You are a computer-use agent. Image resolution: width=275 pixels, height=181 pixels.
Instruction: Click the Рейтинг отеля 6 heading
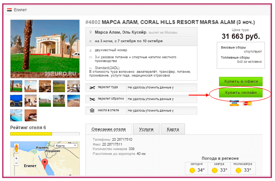click(28, 127)
